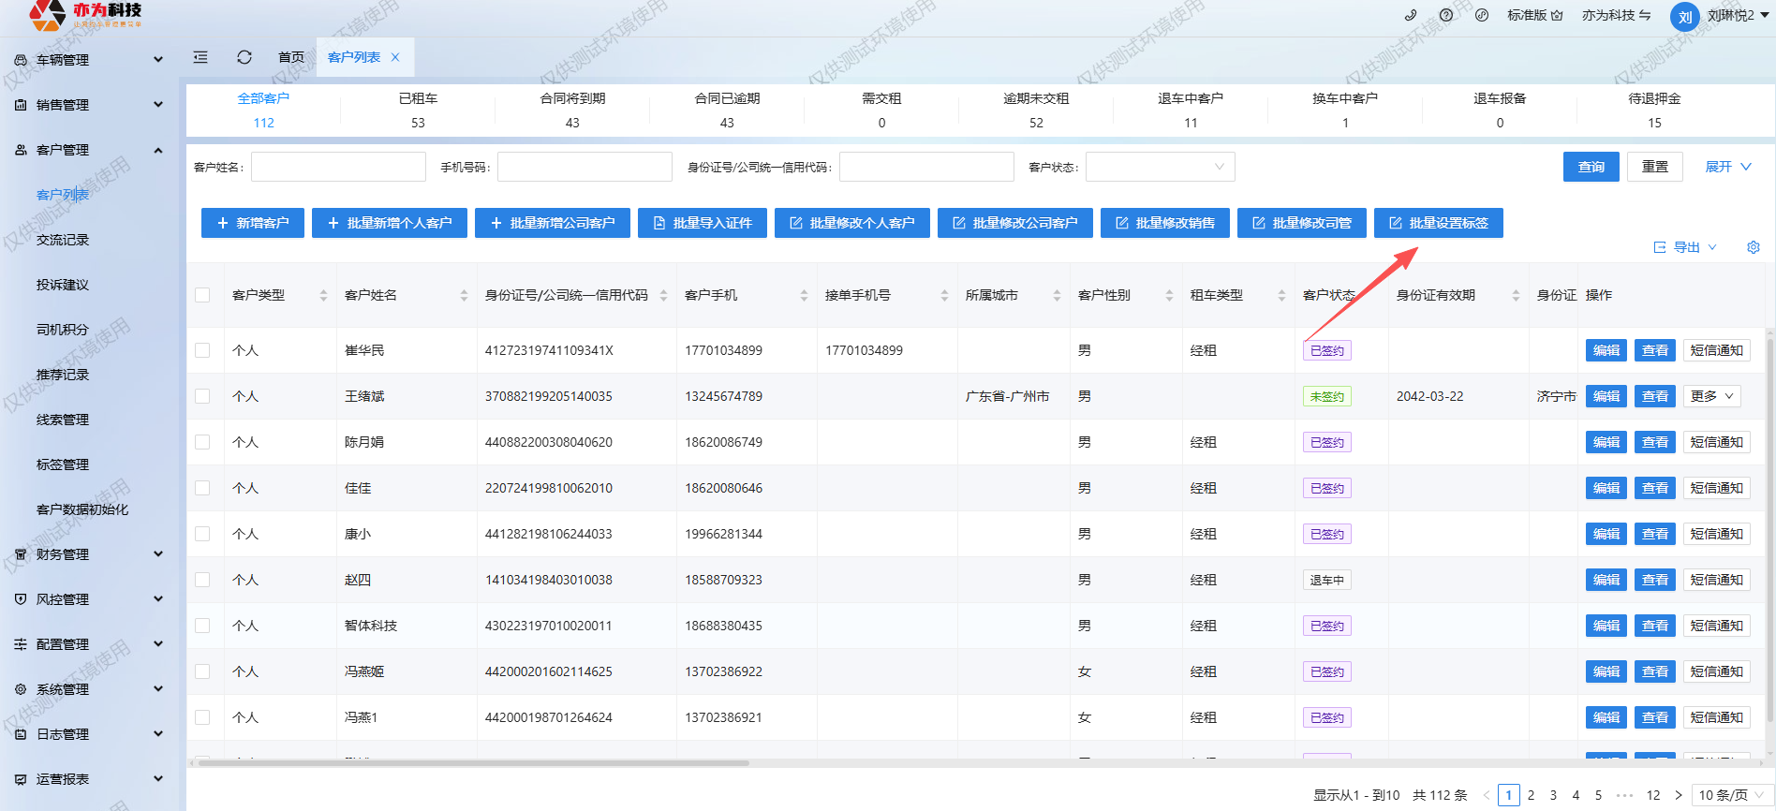Screen dimensions: 1776x811
Task: Sort by 客户类型 column arrows
Action: (x=323, y=295)
